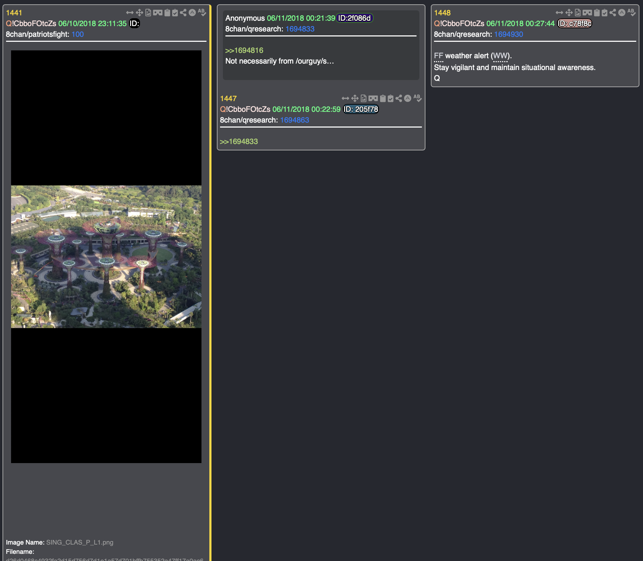This screenshot has width=643, height=561.
Task: Click the circled A icon on post 1447
Action: coord(408,98)
